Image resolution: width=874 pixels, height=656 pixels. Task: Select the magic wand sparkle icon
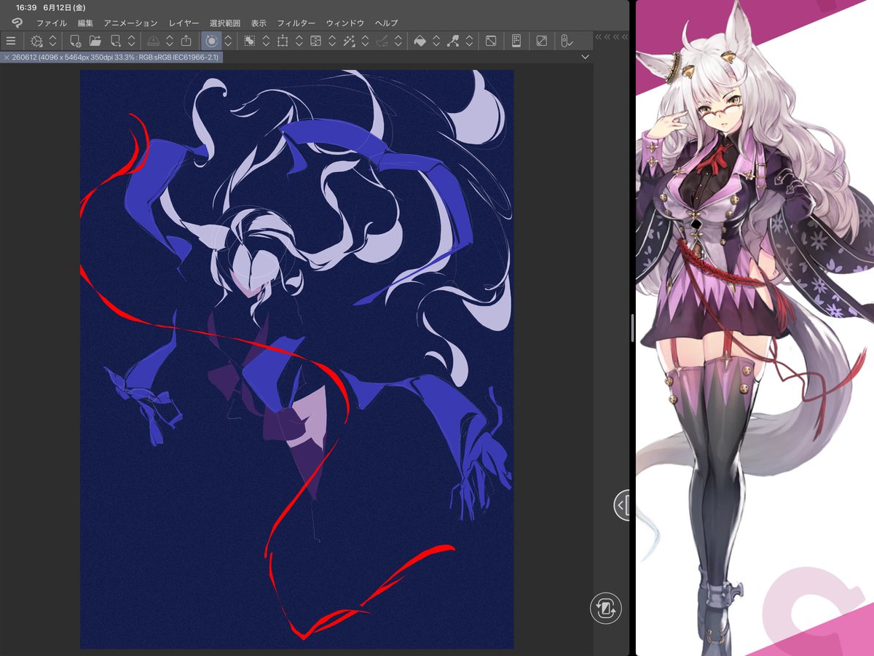(349, 41)
